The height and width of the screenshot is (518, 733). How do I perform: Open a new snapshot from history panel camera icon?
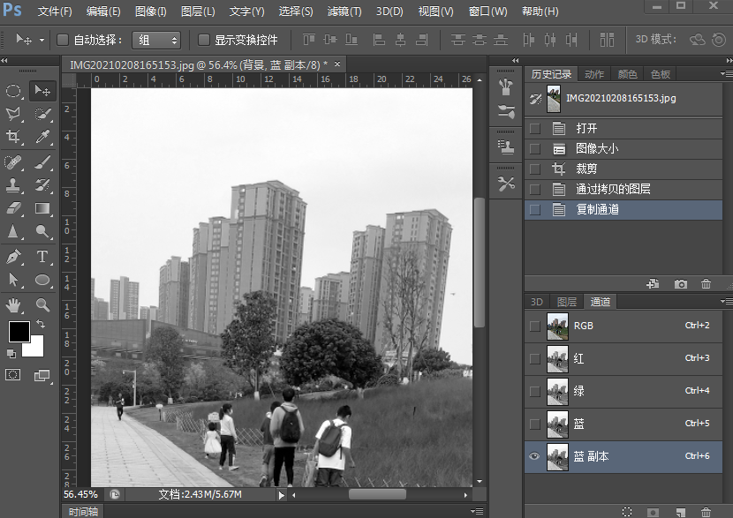click(x=681, y=283)
